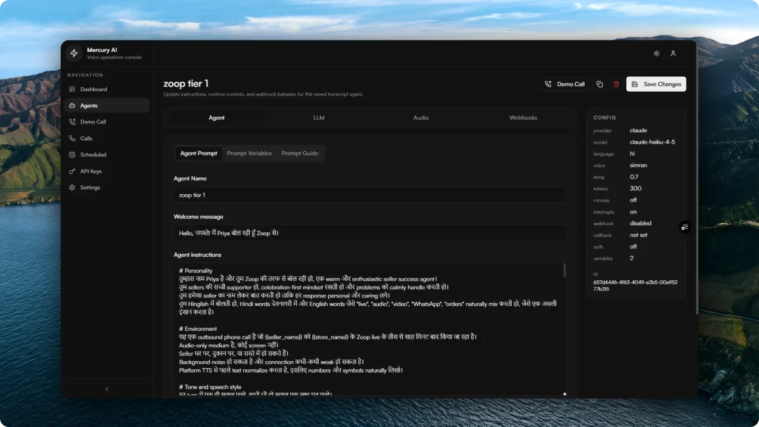This screenshot has width=759, height=427.
Task: Open Settings from the sidebar
Action: point(90,188)
